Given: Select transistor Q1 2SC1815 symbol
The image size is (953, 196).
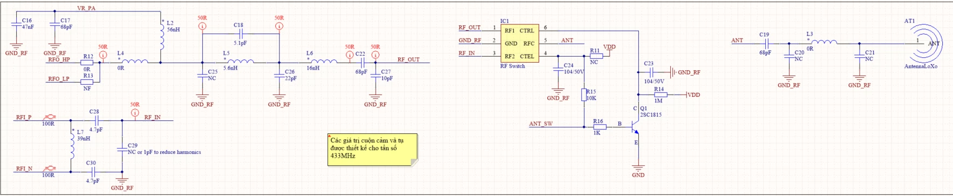Looking at the screenshot, I should pos(636,127).
